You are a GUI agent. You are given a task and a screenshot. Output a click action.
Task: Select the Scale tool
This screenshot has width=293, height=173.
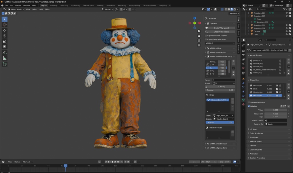5,41
